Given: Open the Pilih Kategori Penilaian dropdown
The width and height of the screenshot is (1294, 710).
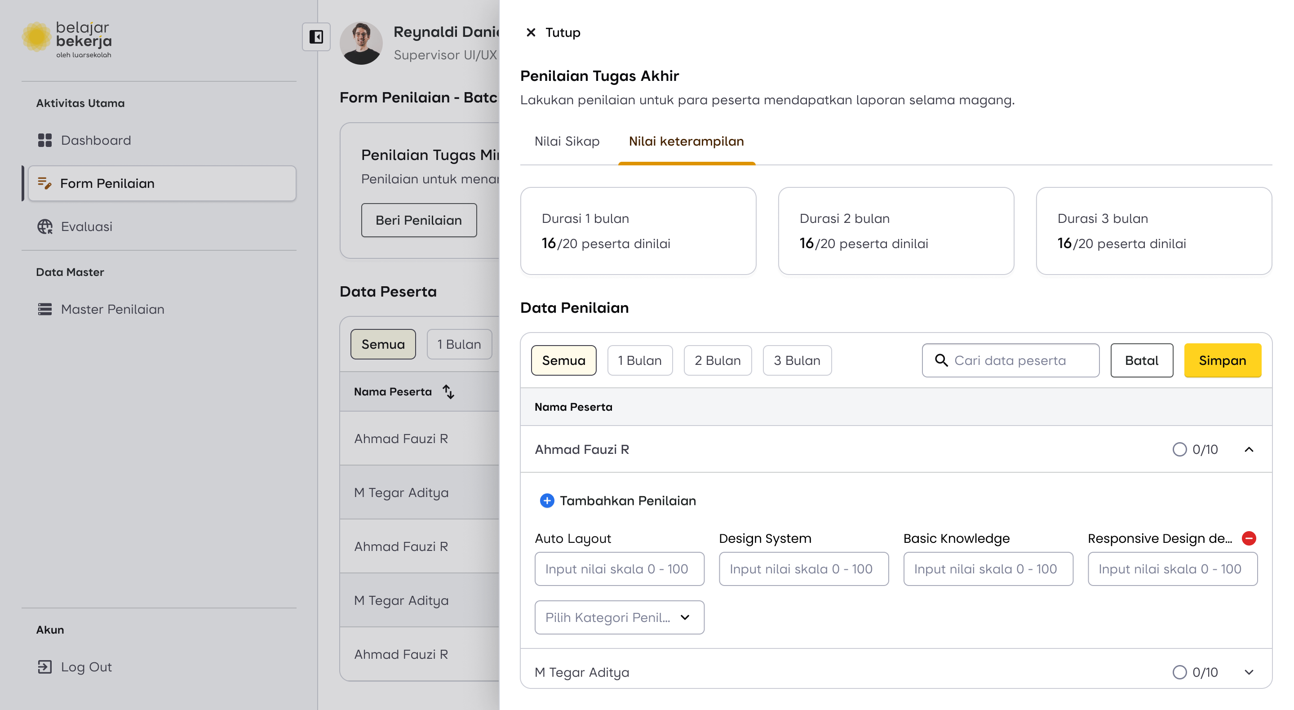Looking at the screenshot, I should point(619,617).
